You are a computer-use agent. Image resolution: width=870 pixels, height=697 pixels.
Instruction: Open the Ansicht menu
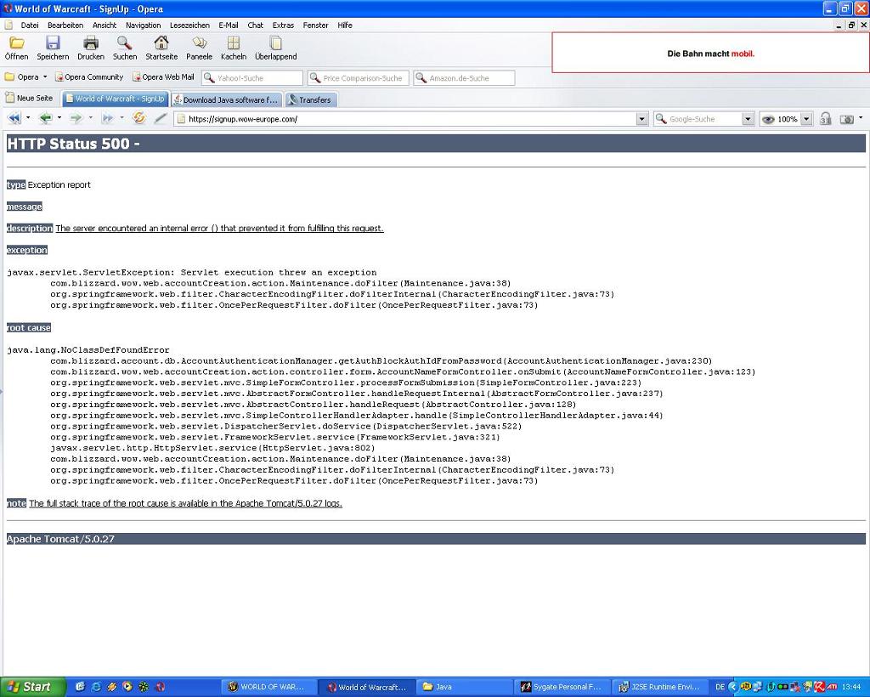pyautogui.click(x=105, y=25)
